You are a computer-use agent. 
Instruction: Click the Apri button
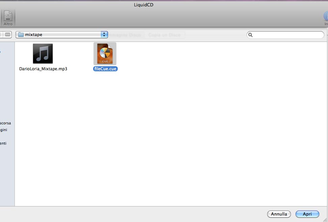coord(307,214)
